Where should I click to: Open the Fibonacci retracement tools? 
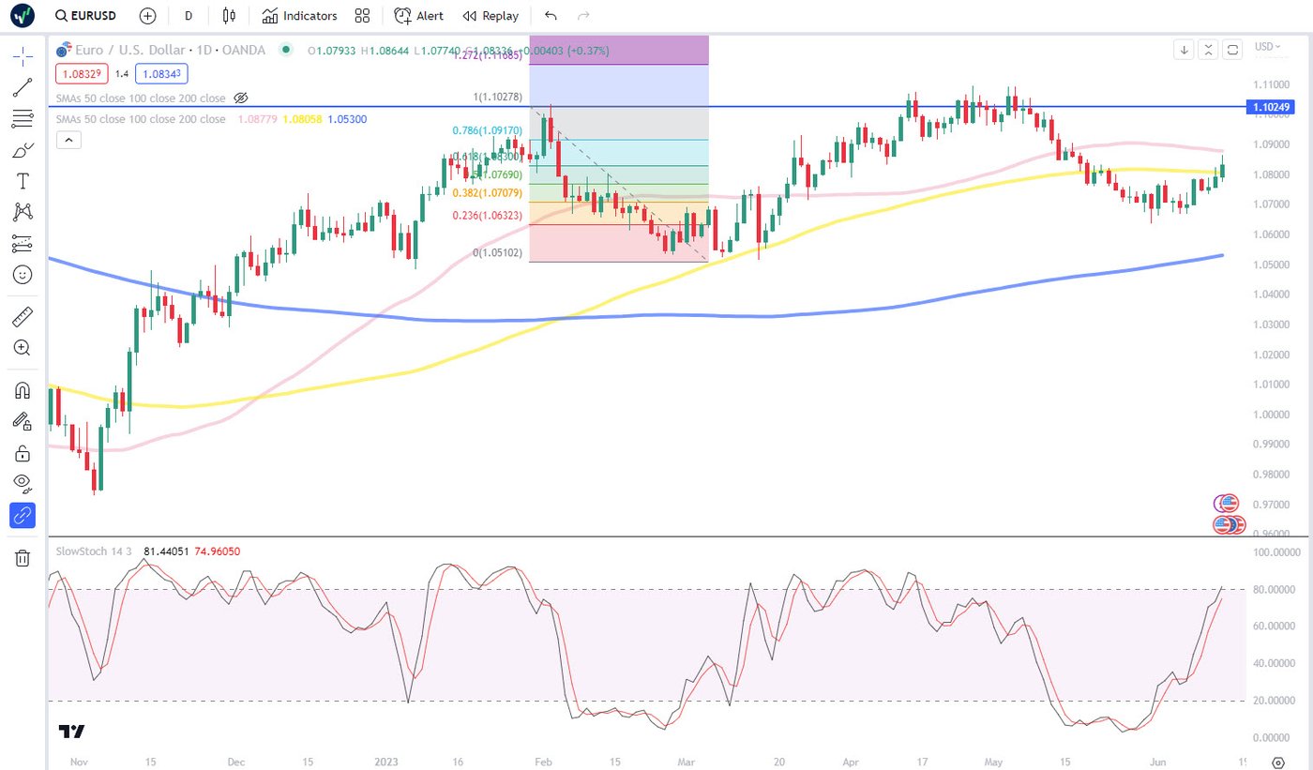point(23,119)
